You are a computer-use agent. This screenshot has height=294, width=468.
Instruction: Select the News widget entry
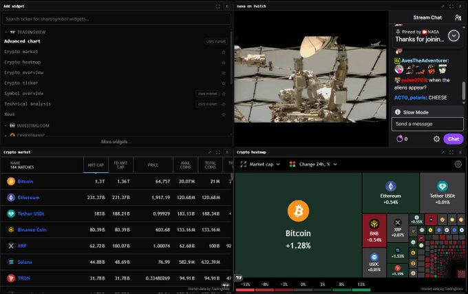(9, 114)
